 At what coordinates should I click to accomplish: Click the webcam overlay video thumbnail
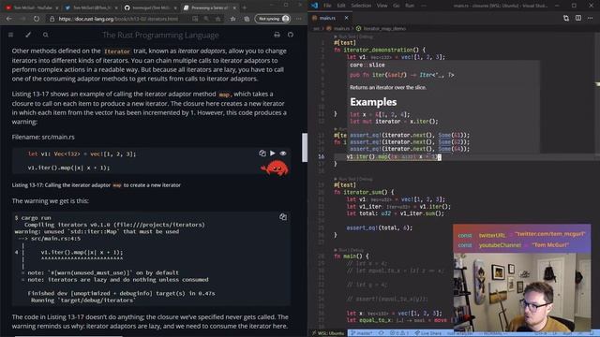(522, 292)
